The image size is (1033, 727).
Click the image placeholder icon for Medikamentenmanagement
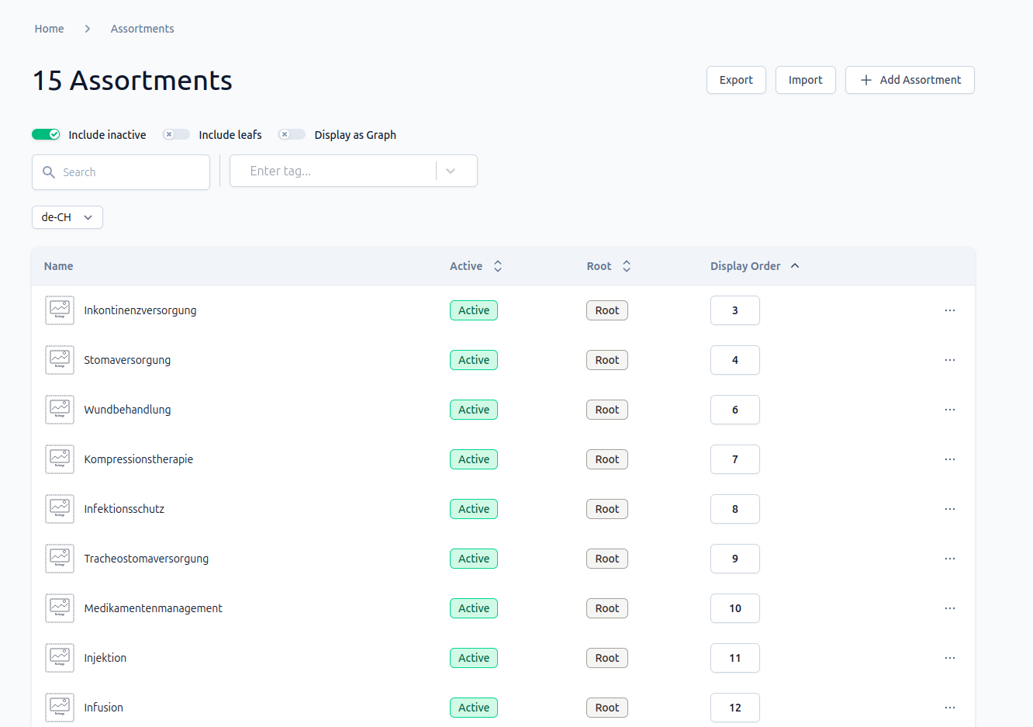(60, 608)
